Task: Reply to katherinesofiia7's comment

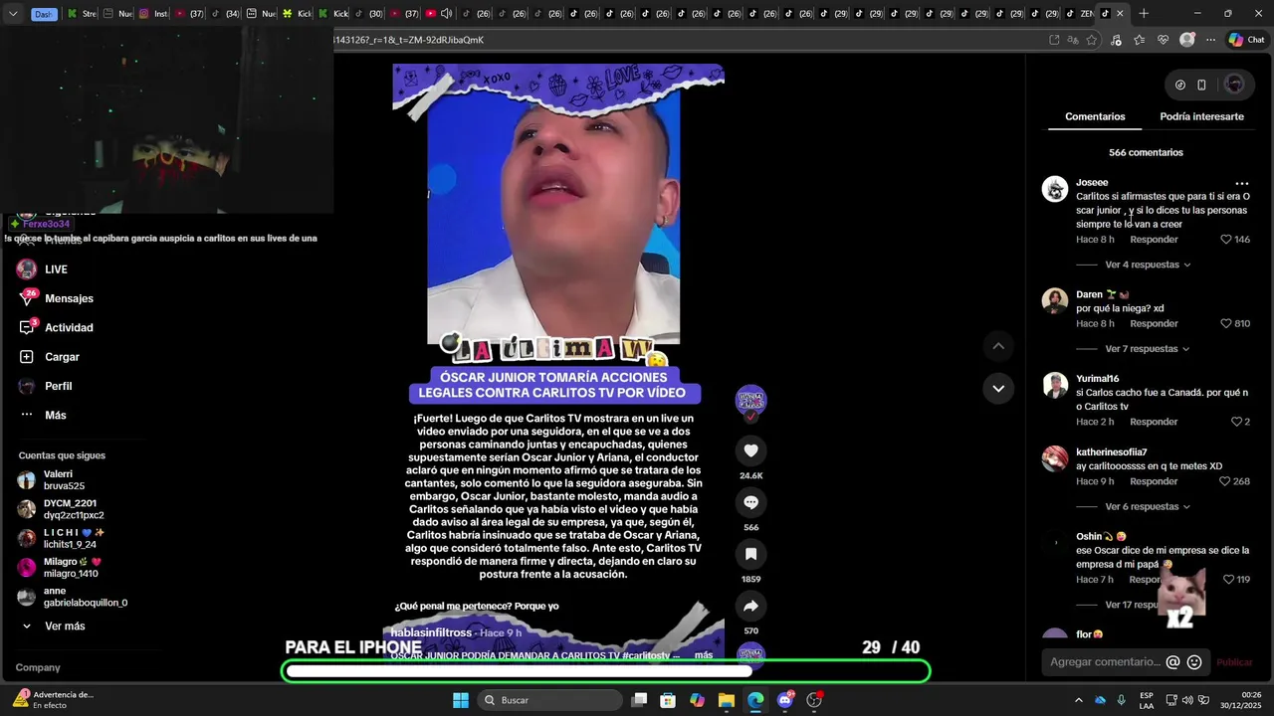Action: click(x=1154, y=481)
